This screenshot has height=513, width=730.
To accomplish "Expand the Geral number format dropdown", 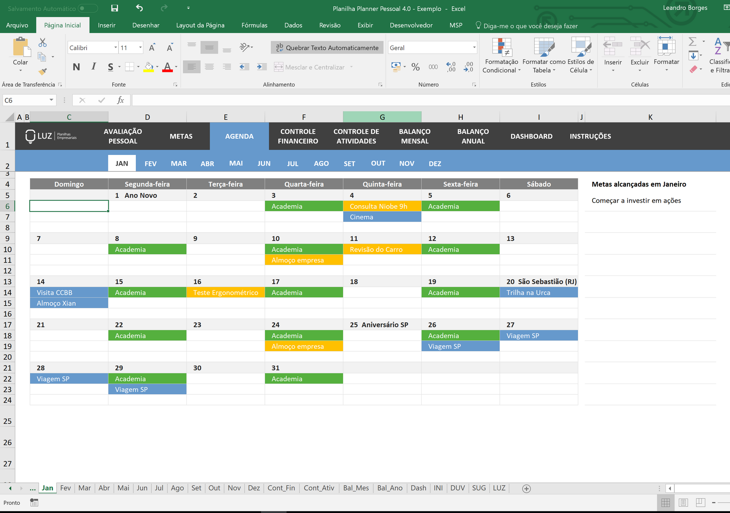I will coord(474,48).
